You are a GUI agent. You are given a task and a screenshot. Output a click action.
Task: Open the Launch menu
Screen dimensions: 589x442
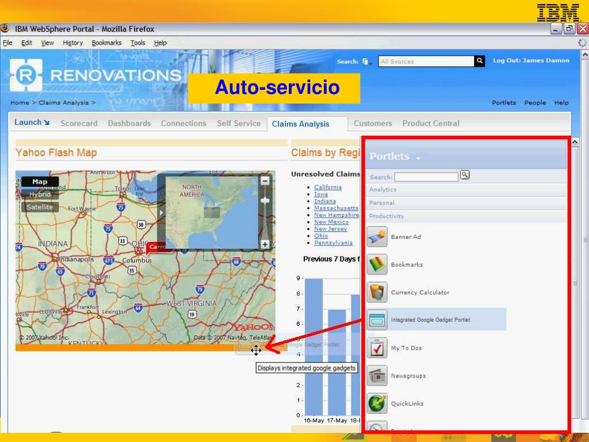[32, 123]
